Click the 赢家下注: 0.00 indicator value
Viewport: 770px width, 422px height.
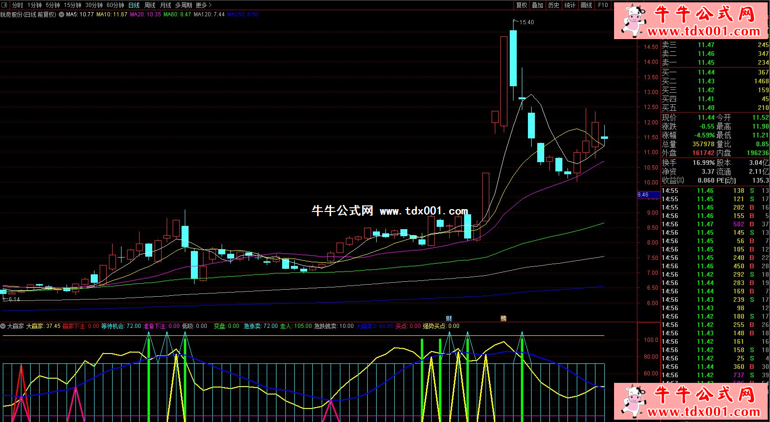[x=81, y=326]
